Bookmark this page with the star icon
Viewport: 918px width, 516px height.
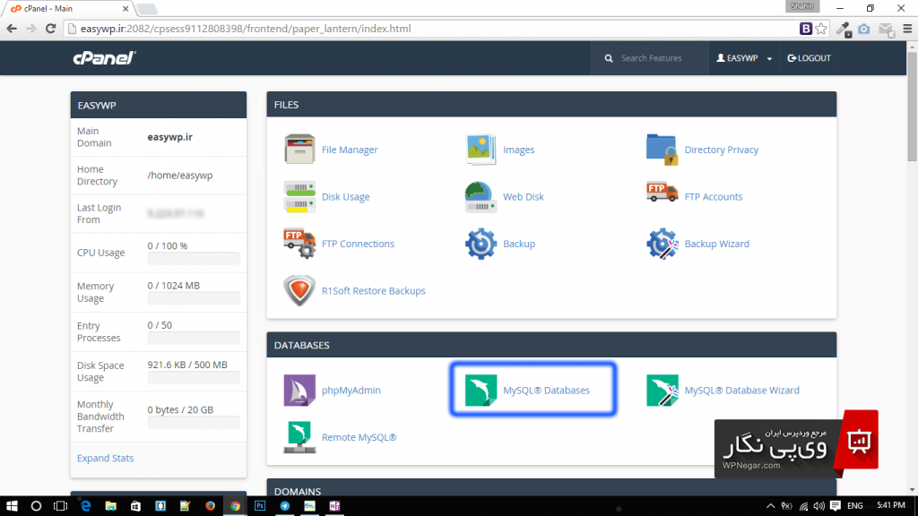tap(821, 29)
